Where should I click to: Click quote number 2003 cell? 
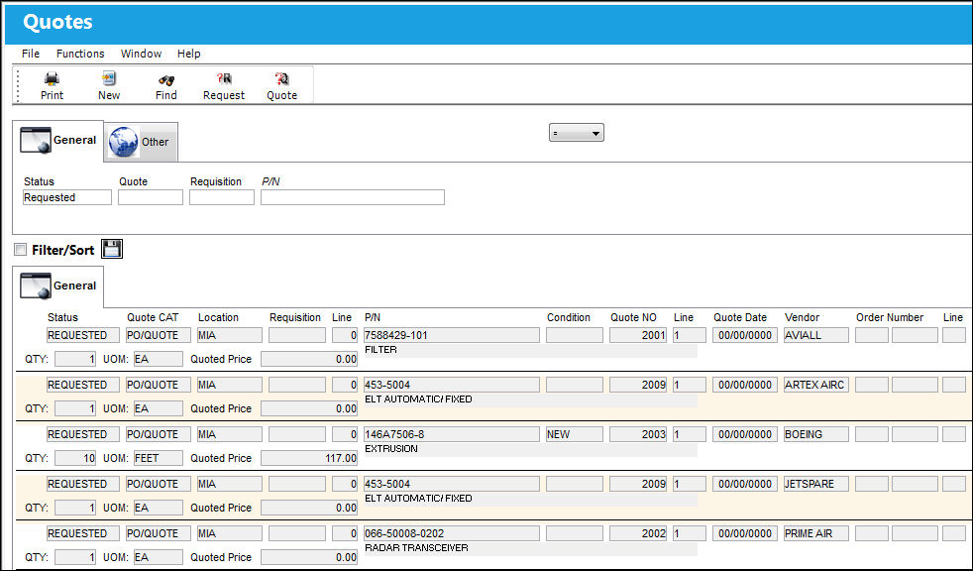point(638,434)
